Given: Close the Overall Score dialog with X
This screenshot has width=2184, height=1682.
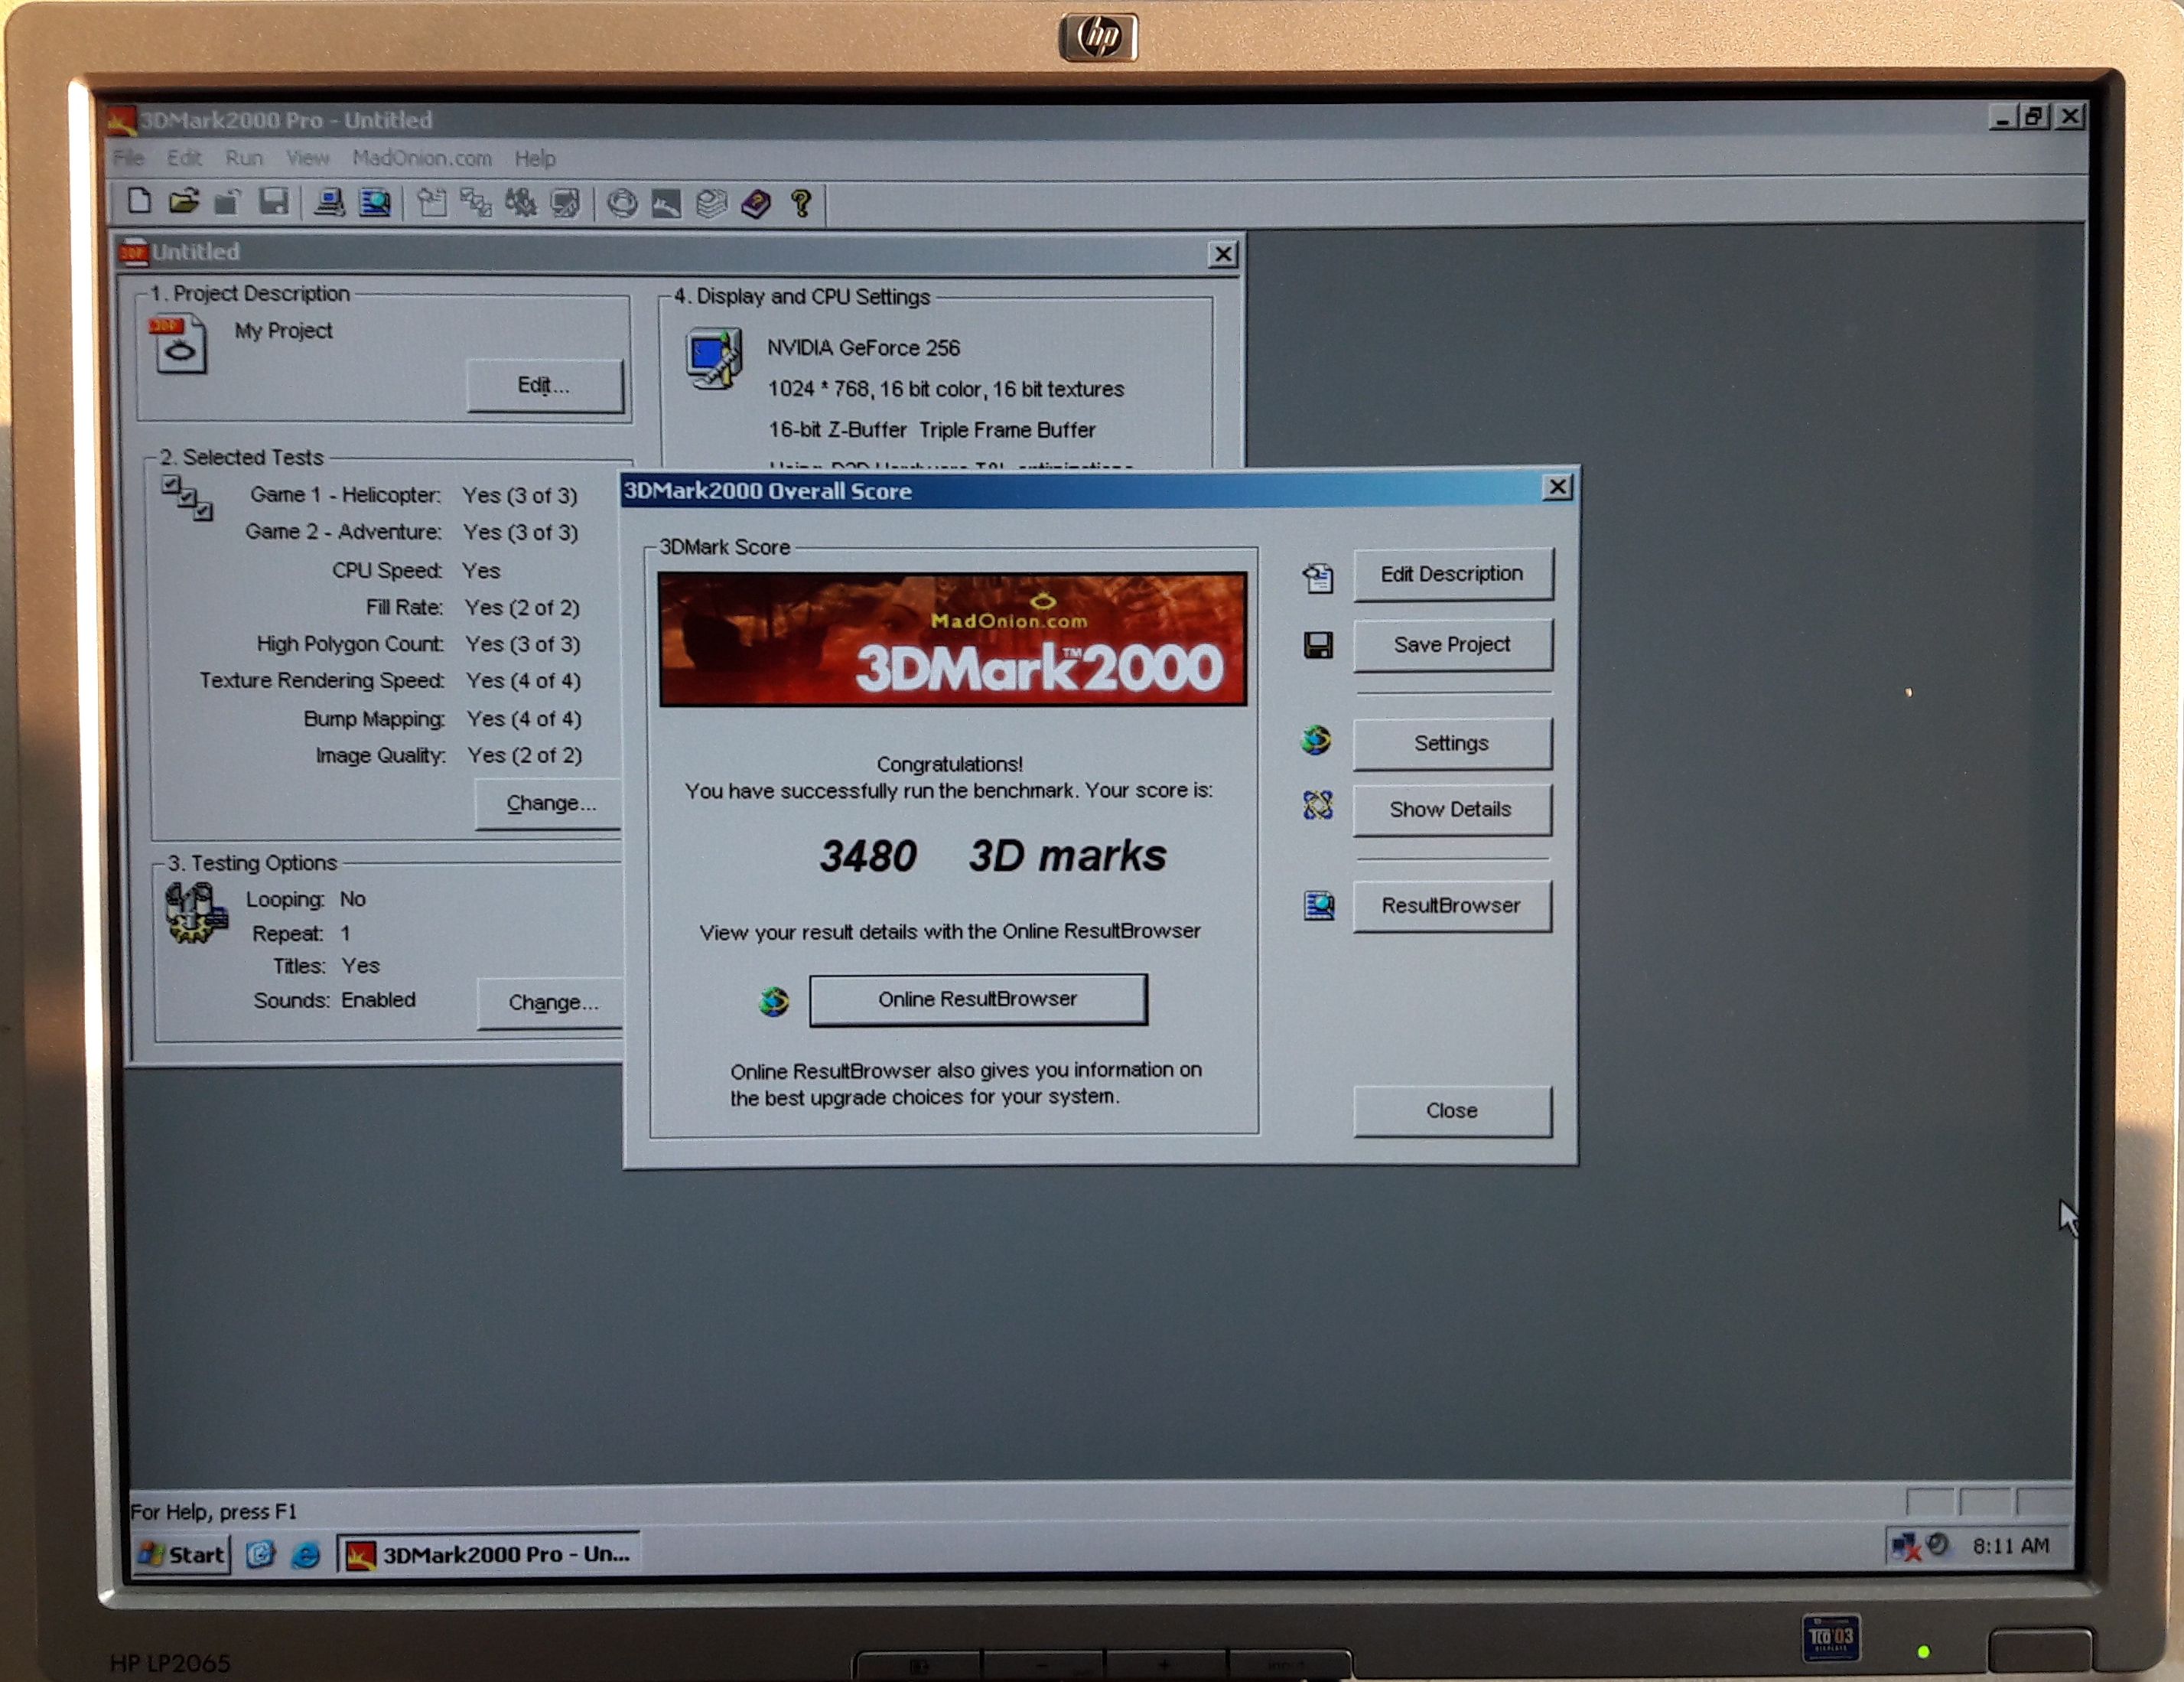Looking at the screenshot, I should (1557, 487).
